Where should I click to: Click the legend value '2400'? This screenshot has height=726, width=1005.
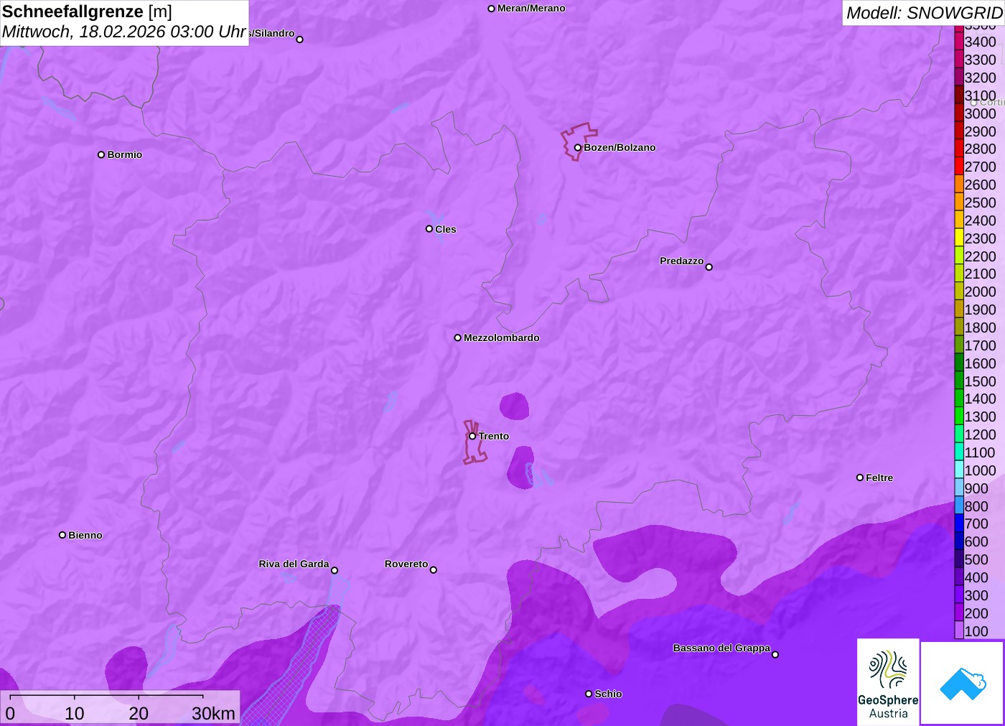[980, 220]
